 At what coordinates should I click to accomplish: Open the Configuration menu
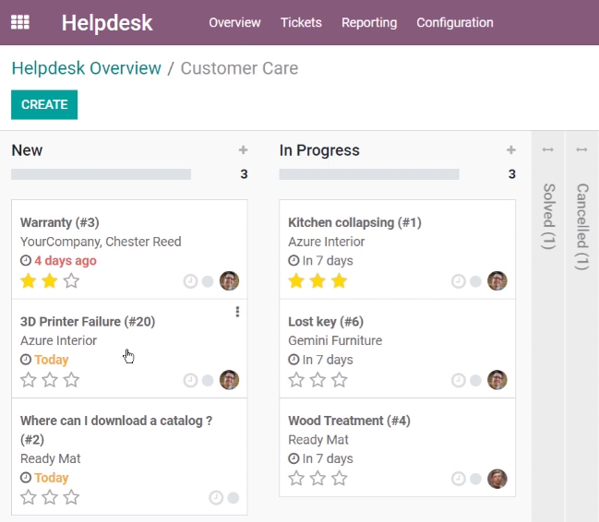(x=455, y=22)
